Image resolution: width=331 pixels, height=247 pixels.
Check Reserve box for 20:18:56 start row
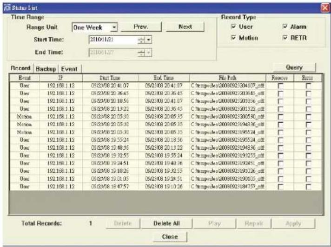(280, 101)
